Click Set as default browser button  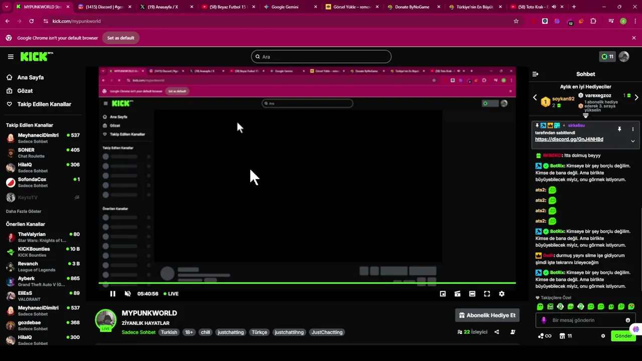(x=121, y=38)
